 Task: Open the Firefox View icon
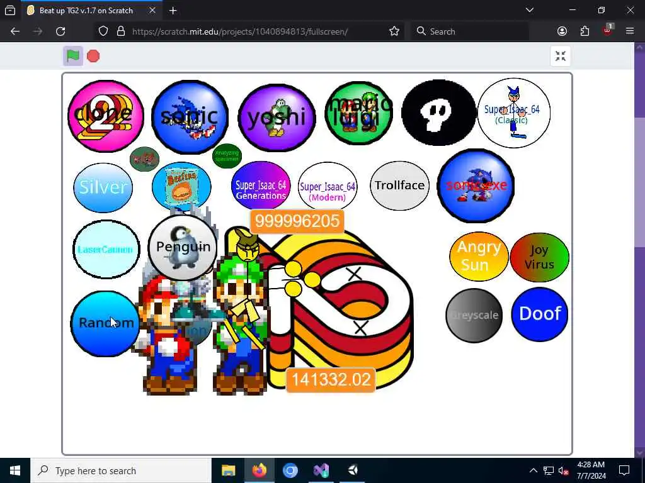(x=10, y=11)
